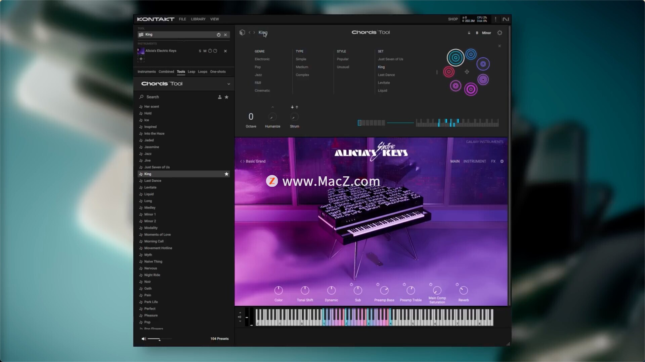Switch to the Combined browser tab
This screenshot has height=362, width=645.
pos(166,72)
